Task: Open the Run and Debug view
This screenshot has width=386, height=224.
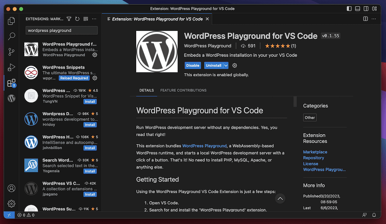Action: (11, 66)
